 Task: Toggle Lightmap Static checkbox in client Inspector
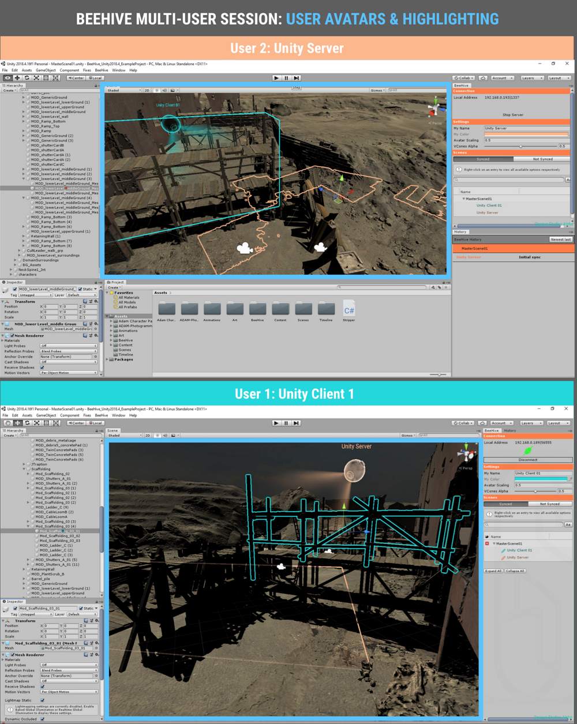click(x=42, y=700)
